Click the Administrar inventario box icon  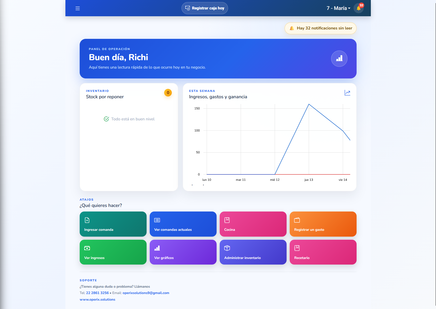pos(227,248)
